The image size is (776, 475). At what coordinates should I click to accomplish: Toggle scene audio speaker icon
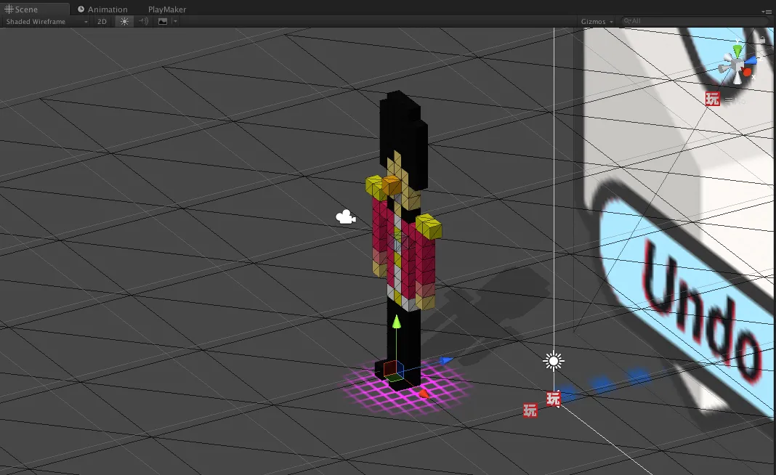tap(143, 21)
